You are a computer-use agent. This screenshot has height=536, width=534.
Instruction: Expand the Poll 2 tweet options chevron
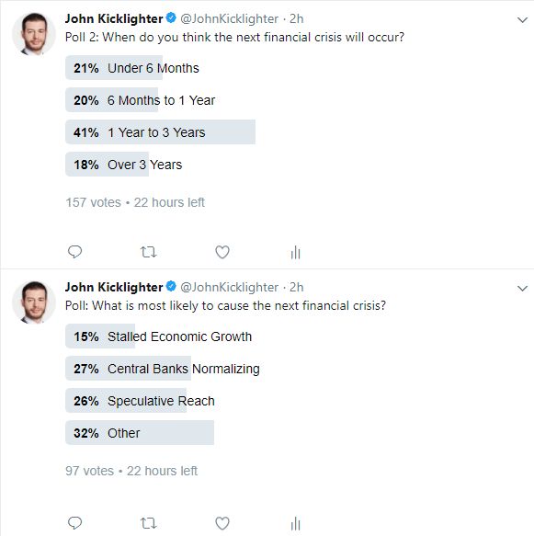click(522, 20)
